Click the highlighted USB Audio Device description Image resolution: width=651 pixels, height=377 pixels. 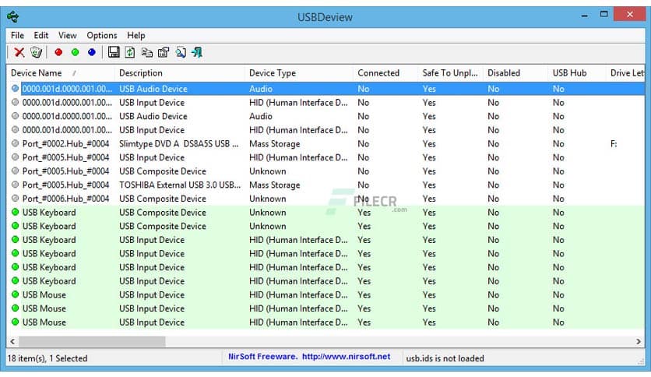[153, 89]
